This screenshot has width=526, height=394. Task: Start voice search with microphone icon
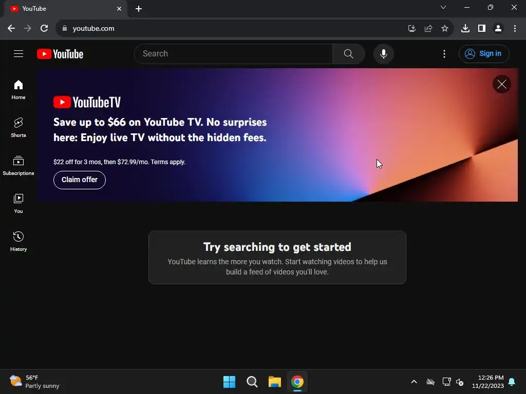[383, 53]
